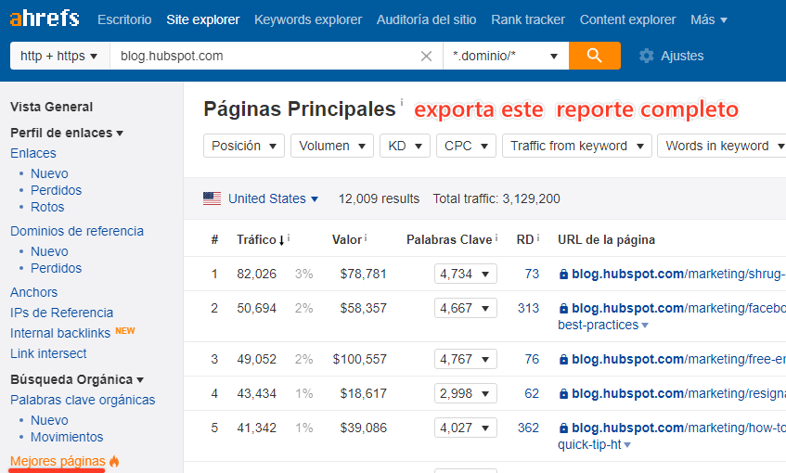
Task: Collapse Búsqueda Orgánica section
Action: click(x=77, y=379)
